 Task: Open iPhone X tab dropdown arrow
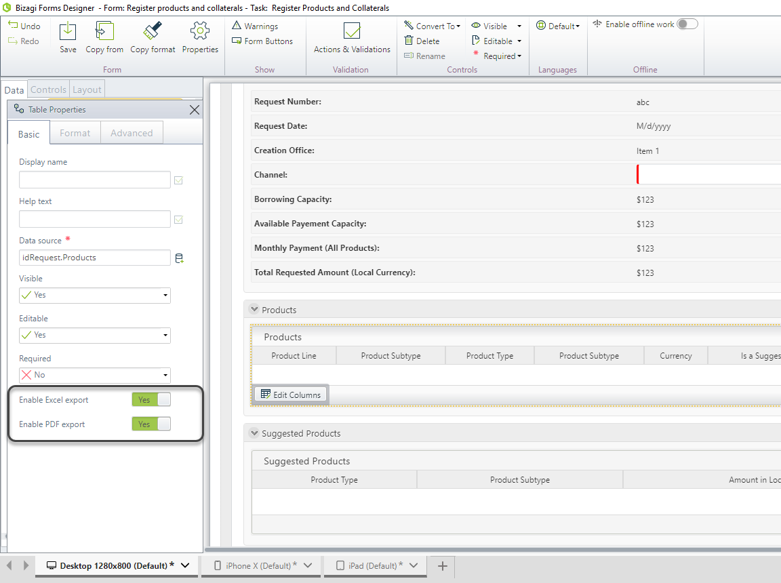click(x=308, y=565)
